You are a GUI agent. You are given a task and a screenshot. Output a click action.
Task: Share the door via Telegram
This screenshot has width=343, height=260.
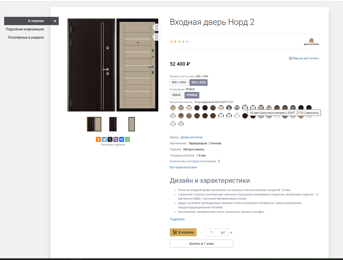pos(104,139)
